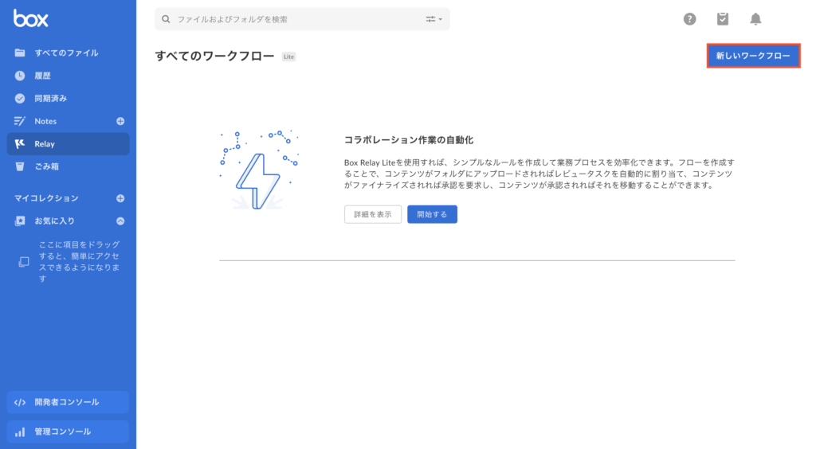Click the コラボレーション作業の自動化 heading
This screenshot has height=449, width=816.
coord(409,140)
